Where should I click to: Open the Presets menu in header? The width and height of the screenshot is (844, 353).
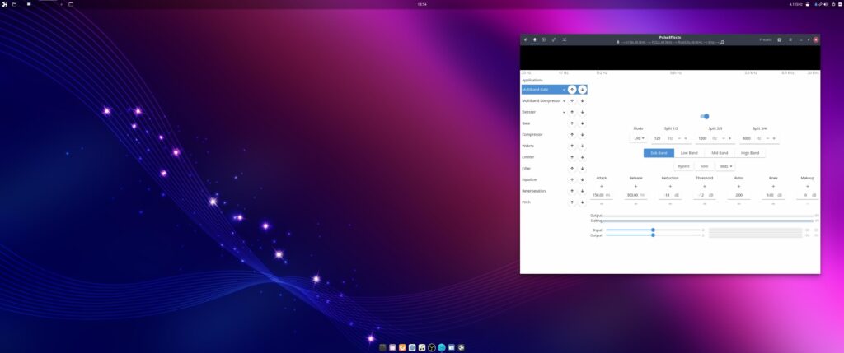pyautogui.click(x=766, y=39)
